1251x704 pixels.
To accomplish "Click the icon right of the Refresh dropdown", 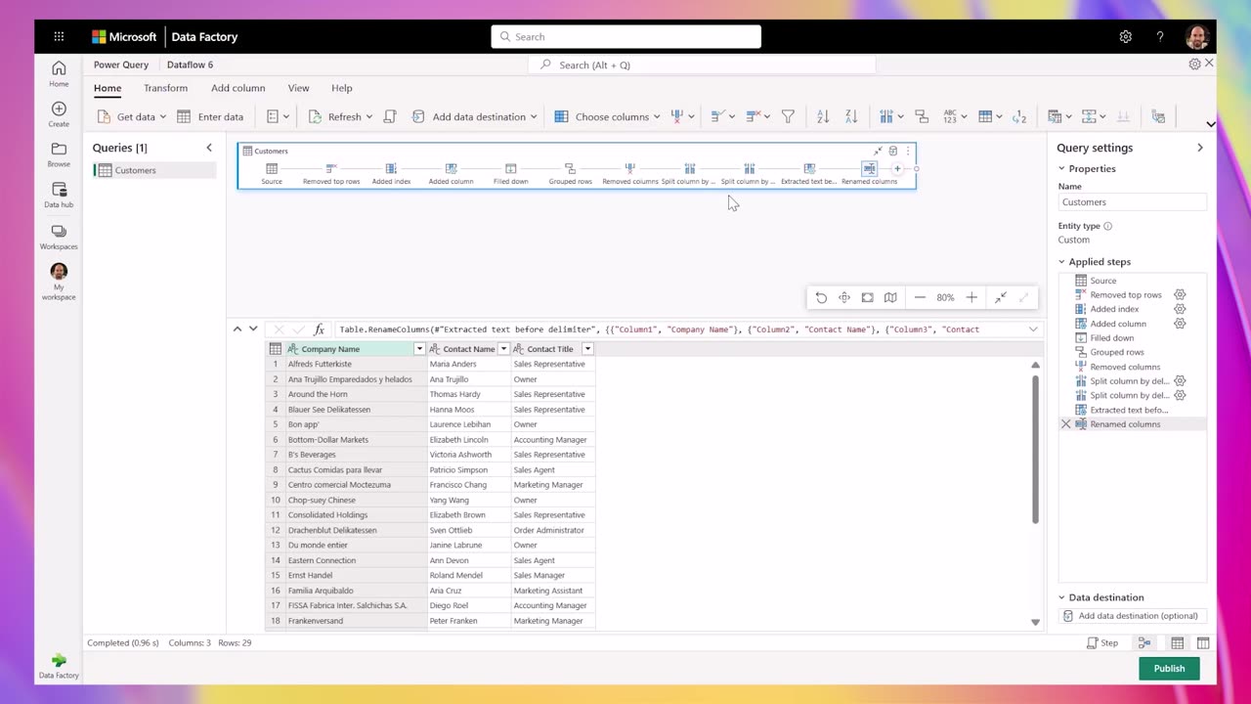I will click(x=390, y=116).
